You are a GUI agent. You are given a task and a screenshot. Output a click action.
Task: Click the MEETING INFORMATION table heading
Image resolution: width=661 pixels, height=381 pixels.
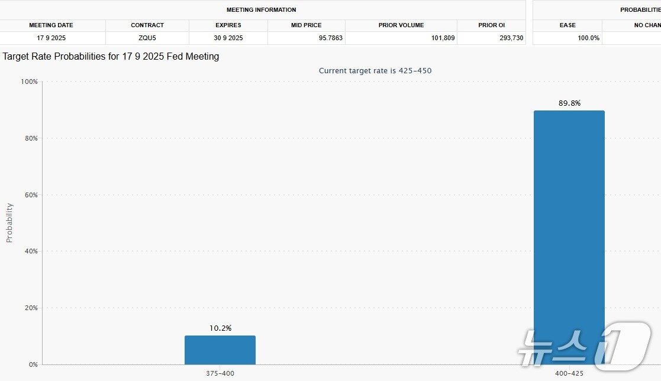point(261,9)
